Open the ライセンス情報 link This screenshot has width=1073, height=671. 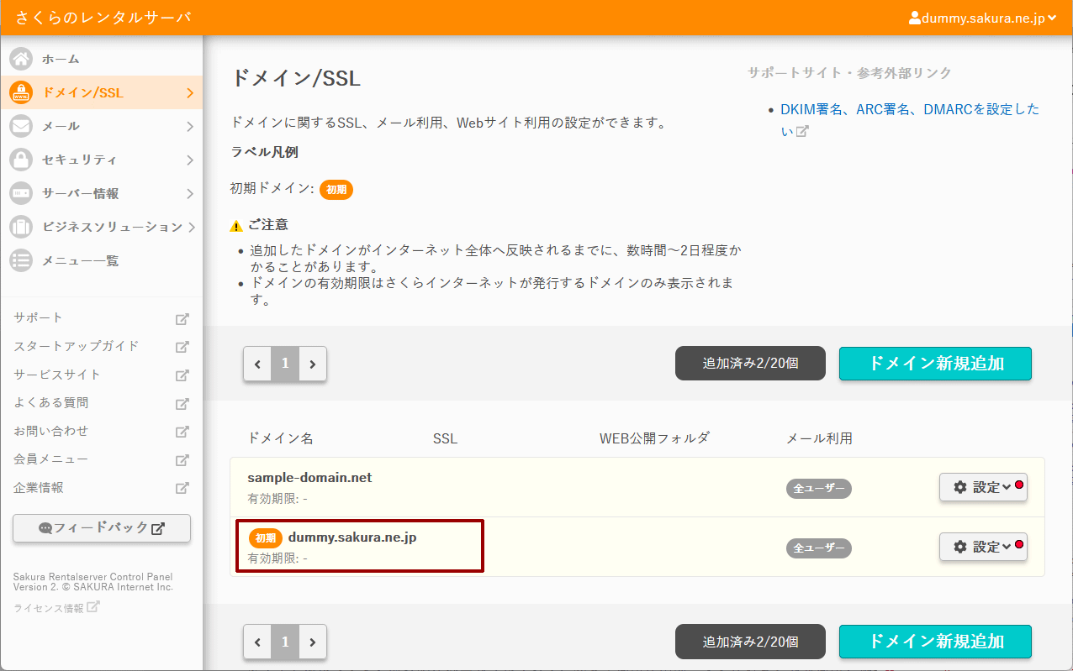coord(49,608)
